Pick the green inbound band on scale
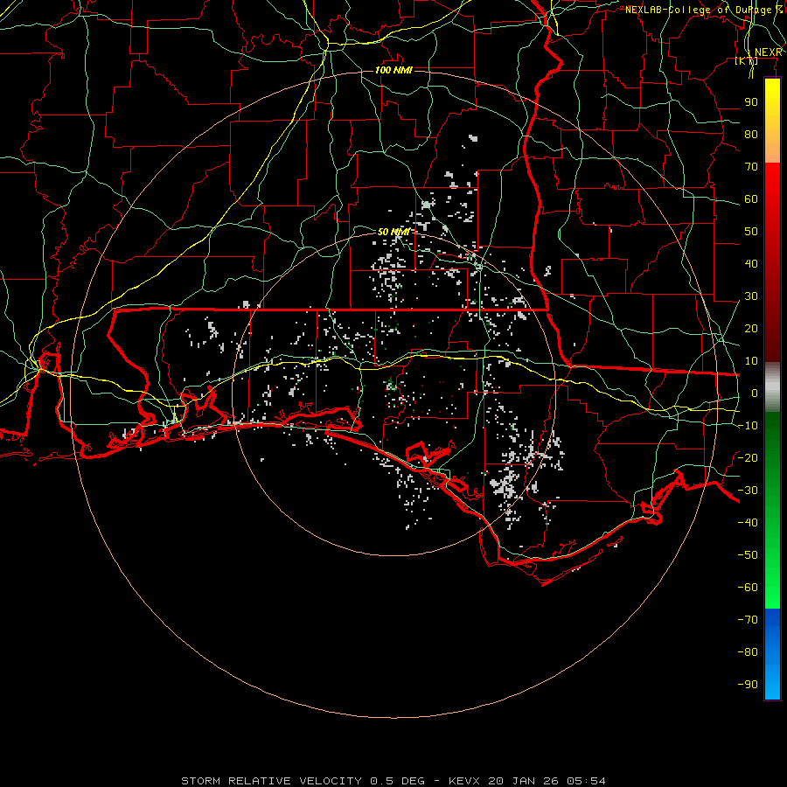Image resolution: width=787 pixels, height=787 pixels. click(x=772, y=511)
